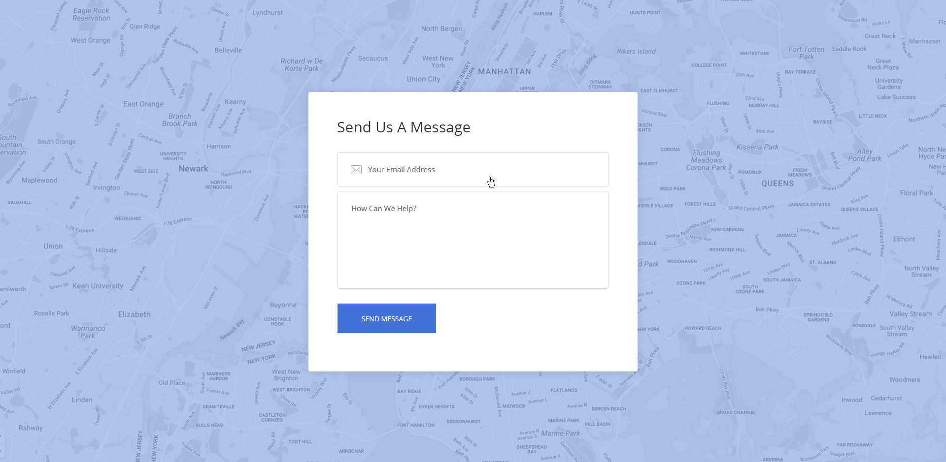The height and width of the screenshot is (462, 946).
Task: Click Kean University on the map
Action: coord(98,286)
